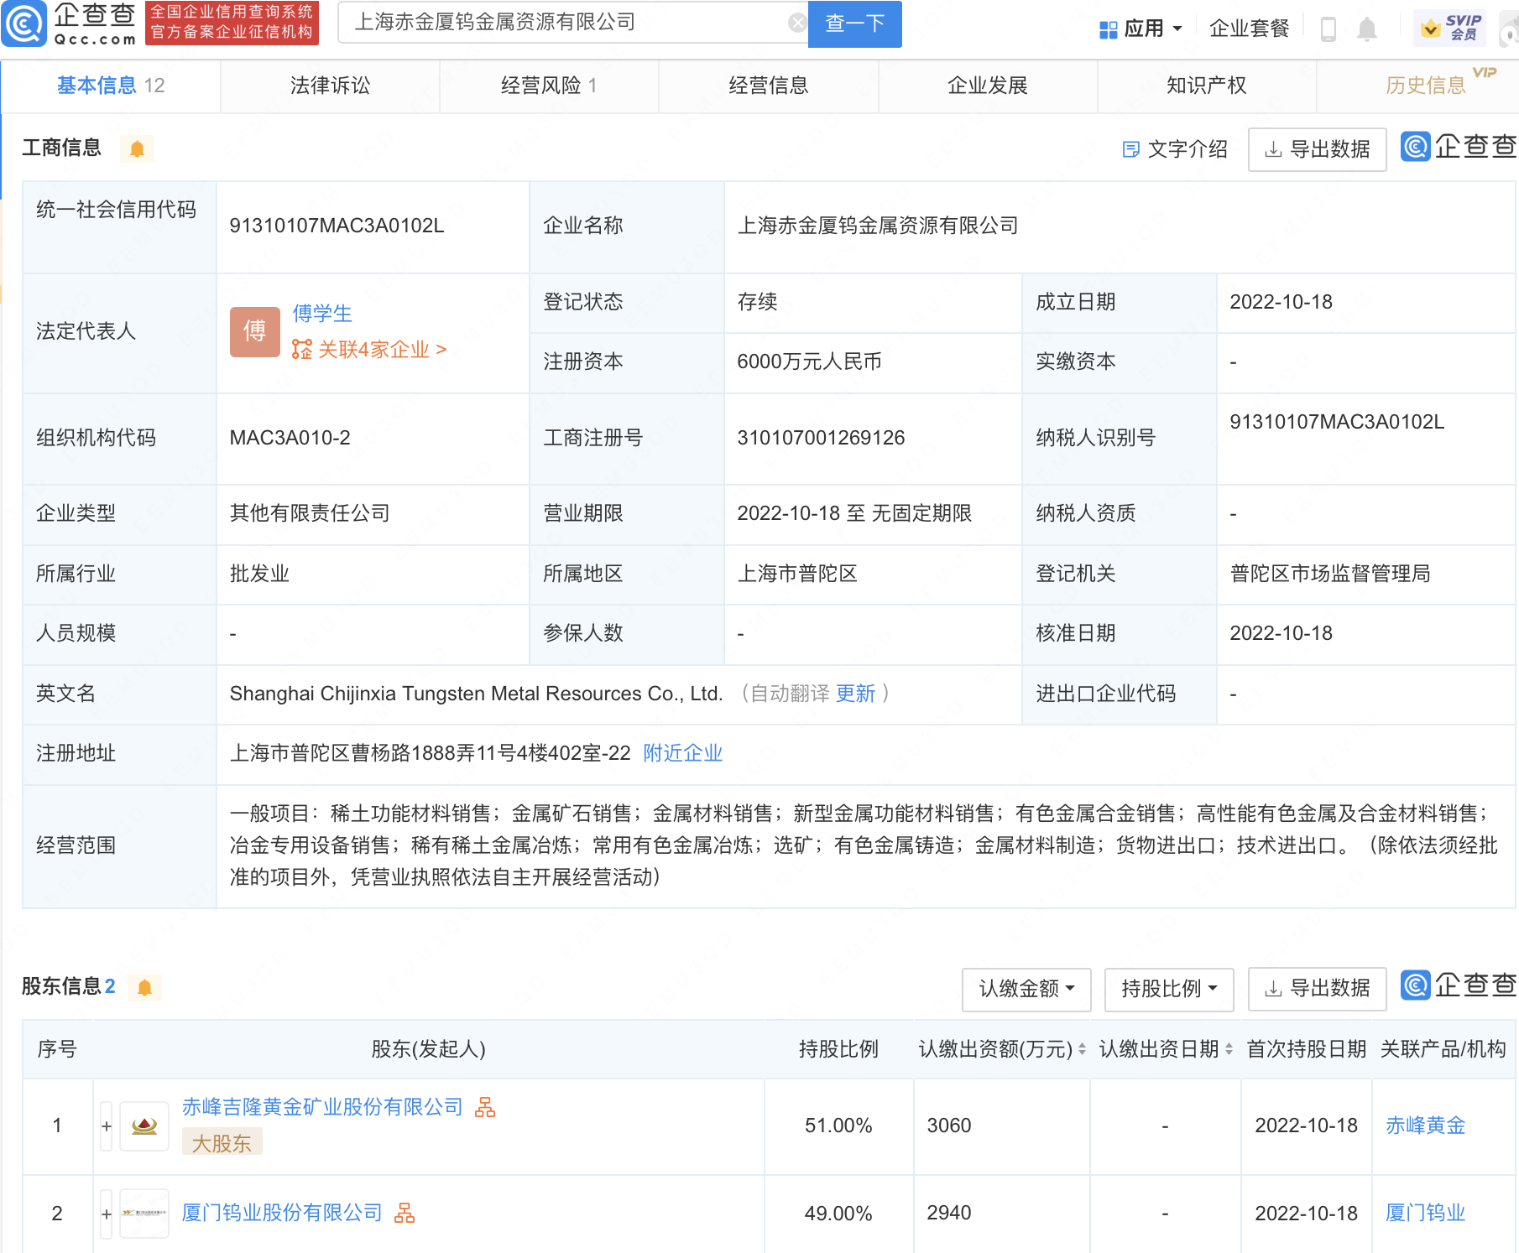Viewport: 1519px width, 1253px height.
Task: Switch to 经营信息 tab
Action: [768, 86]
